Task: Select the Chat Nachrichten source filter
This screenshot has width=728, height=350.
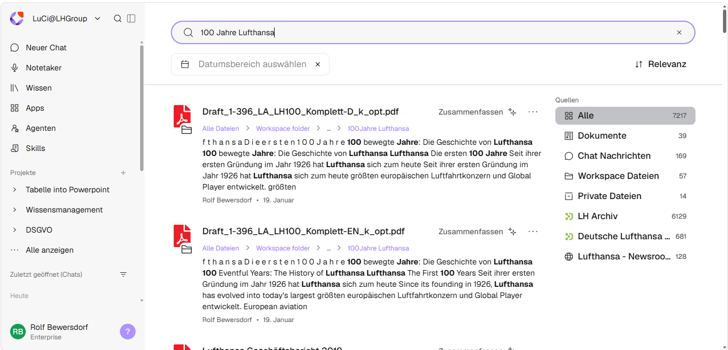Action: pos(625,156)
